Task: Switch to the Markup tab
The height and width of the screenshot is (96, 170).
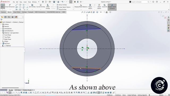Action: (x=24, y=12)
